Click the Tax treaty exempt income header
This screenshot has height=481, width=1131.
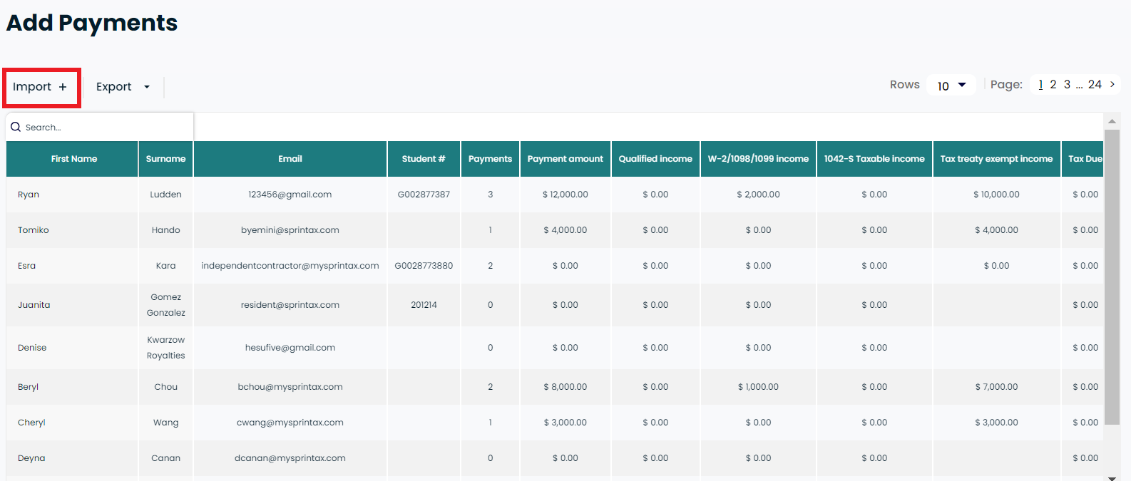(996, 159)
